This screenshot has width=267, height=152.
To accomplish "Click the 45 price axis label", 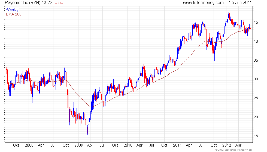I will (256, 22).
